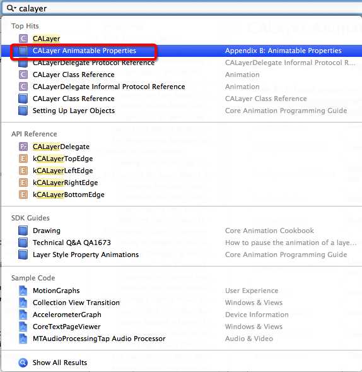
Task: Open the Drawing SDK guide
Action: point(182,231)
